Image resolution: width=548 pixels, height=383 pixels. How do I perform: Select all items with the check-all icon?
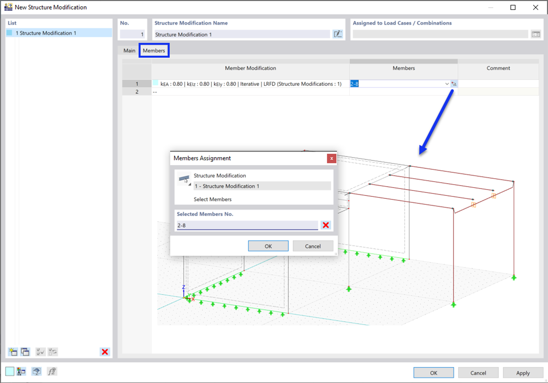(40, 352)
